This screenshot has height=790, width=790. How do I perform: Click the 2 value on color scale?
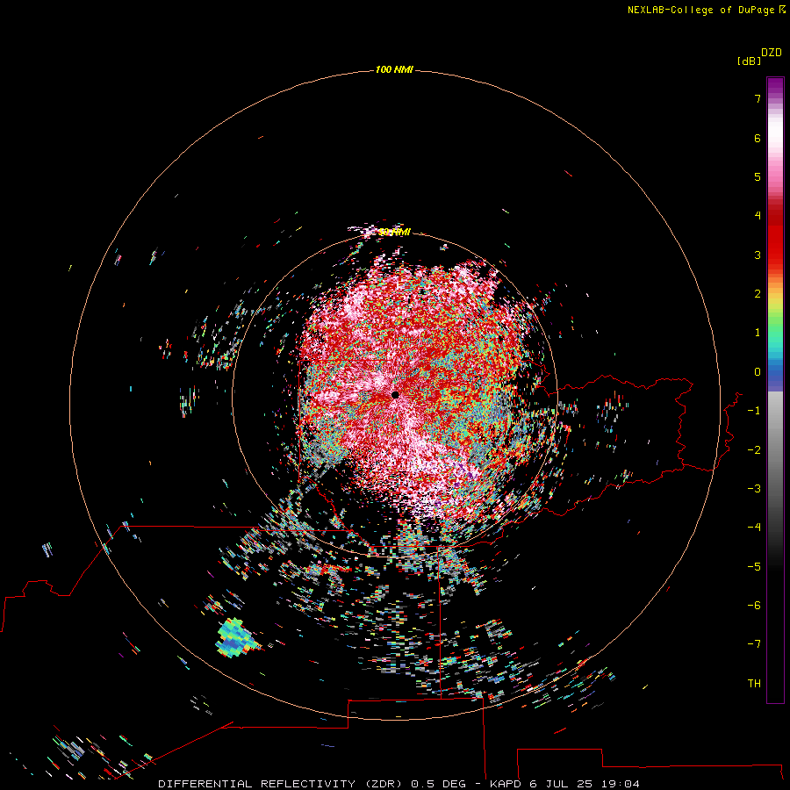758,294
